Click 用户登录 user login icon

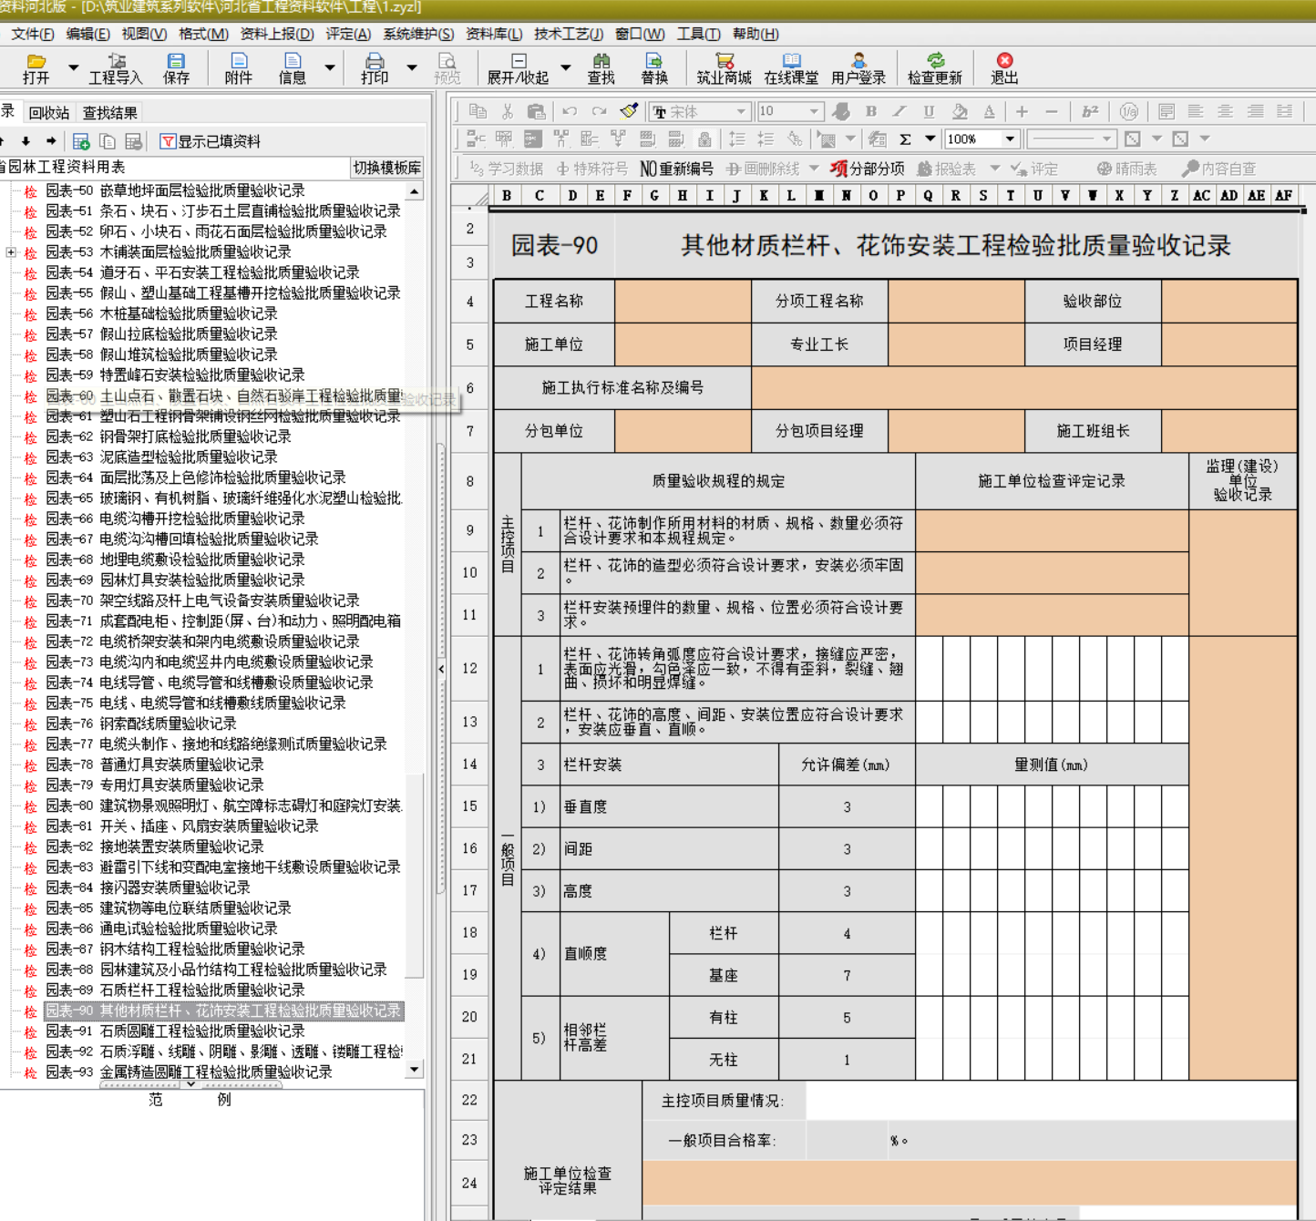pos(858,68)
